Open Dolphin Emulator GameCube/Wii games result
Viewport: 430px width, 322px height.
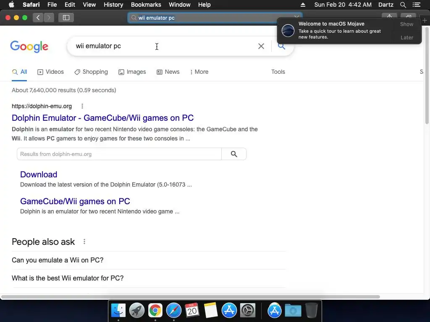(102, 118)
